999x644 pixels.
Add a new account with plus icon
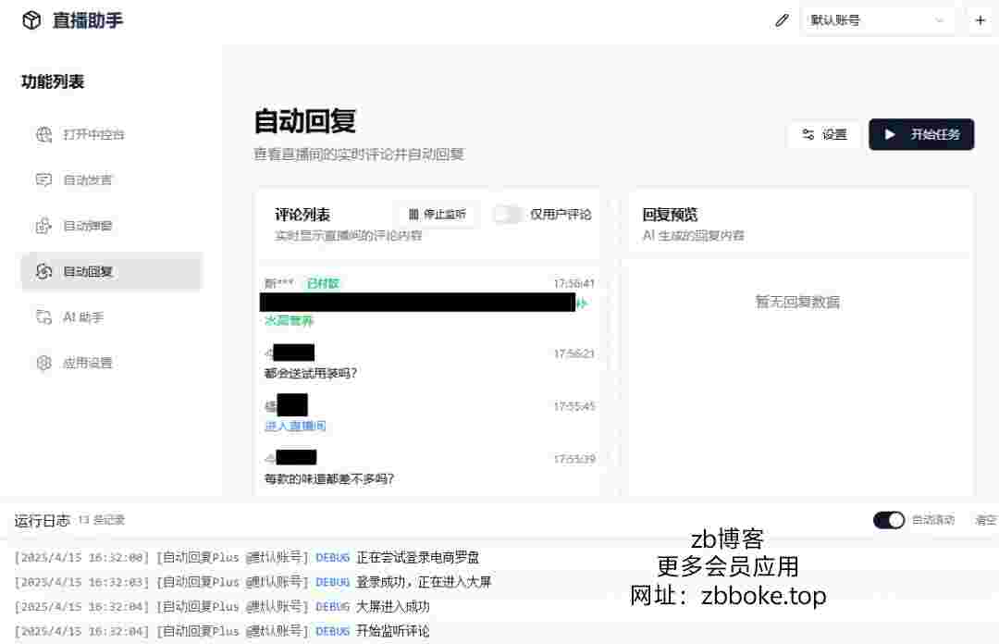pyautogui.click(x=980, y=20)
